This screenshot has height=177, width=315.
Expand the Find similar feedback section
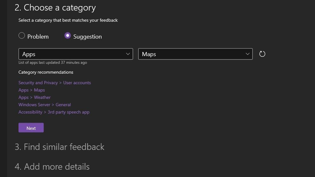59,147
